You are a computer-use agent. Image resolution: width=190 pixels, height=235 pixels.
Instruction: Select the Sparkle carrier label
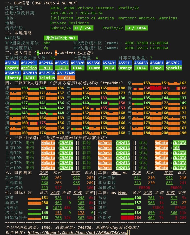tap(174, 68)
